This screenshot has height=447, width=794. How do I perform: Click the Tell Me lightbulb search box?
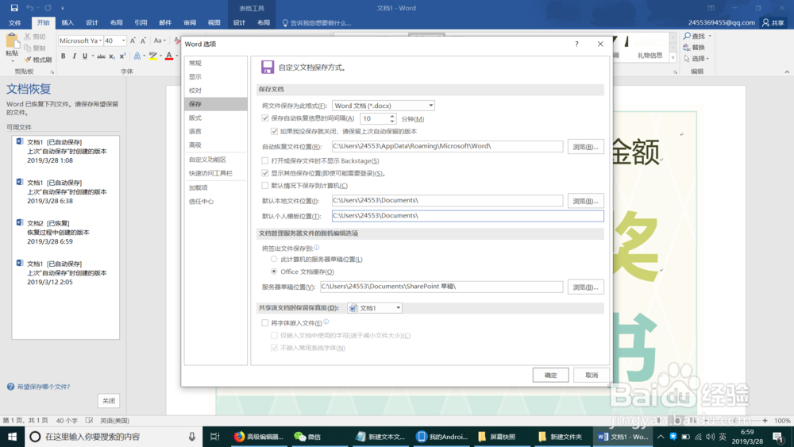tap(317, 23)
